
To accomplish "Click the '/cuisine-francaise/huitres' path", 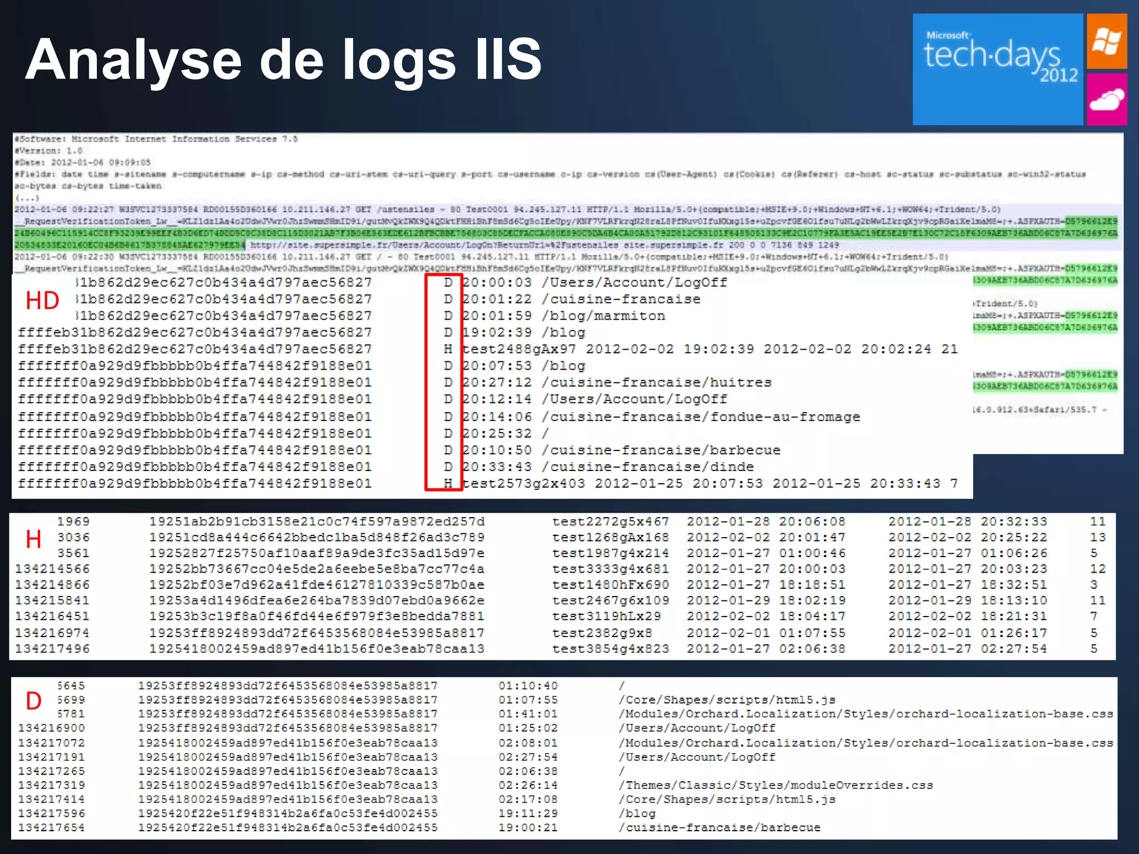I will [x=657, y=383].
